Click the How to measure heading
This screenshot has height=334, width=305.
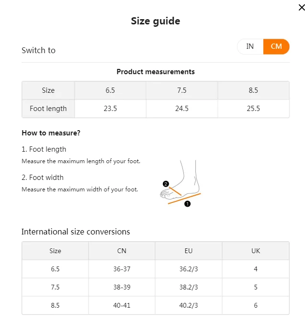point(51,133)
